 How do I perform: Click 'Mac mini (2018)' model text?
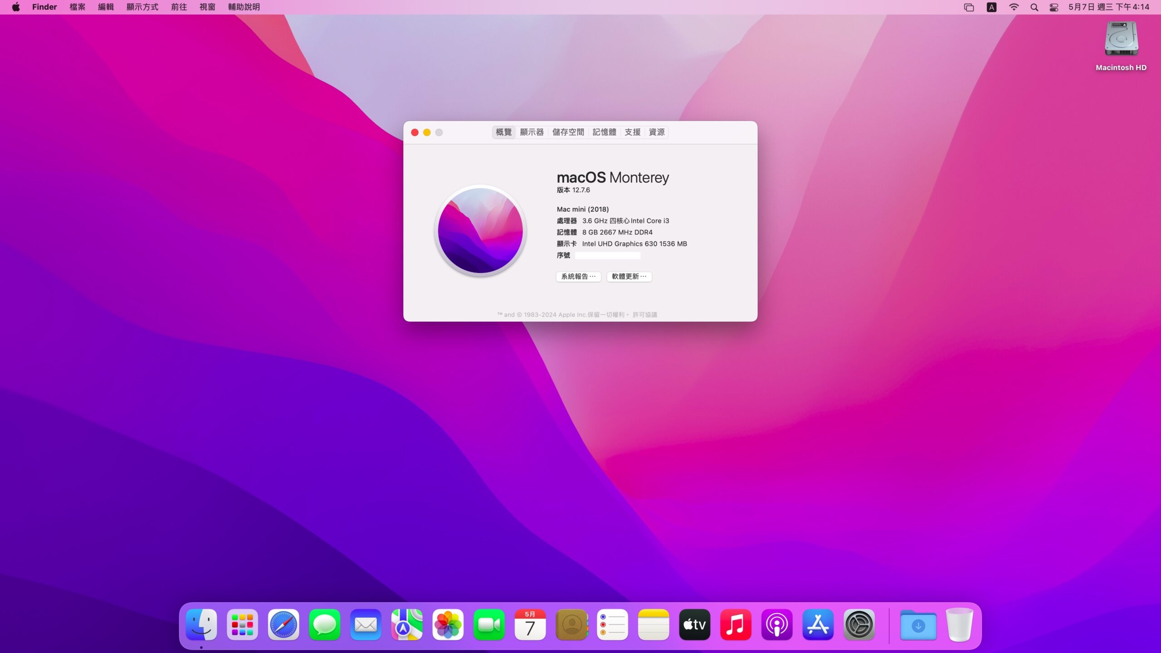coord(583,209)
